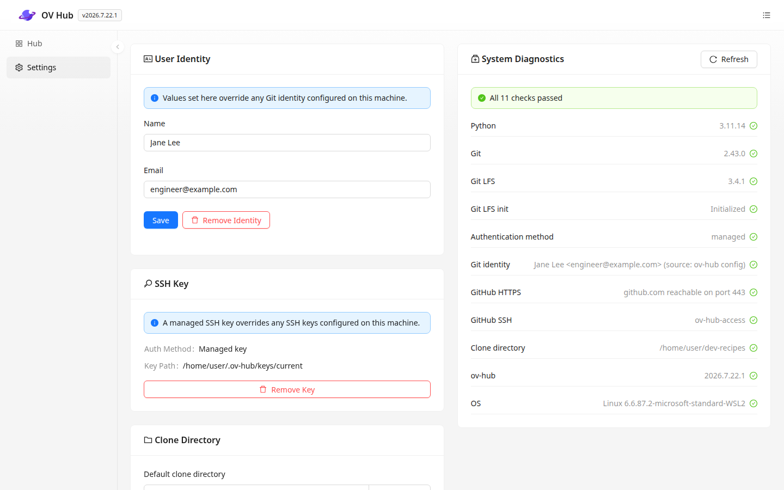The image size is (784, 490).
Task: Save the user identity
Action: click(x=161, y=220)
